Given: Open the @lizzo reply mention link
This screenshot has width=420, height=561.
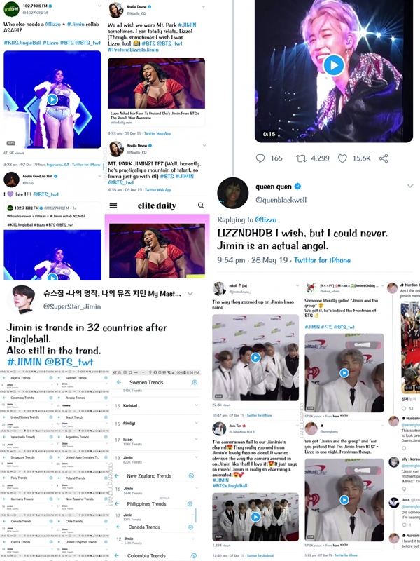Looking at the screenshot, I should [x=266, y=219].
